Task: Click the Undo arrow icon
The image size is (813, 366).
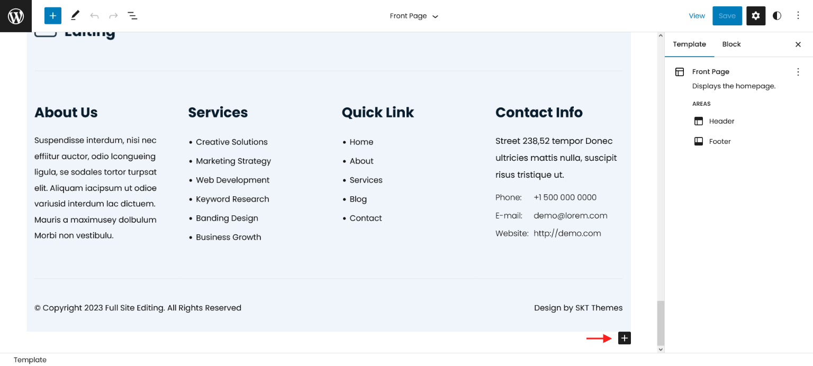Action: (94, 16)
